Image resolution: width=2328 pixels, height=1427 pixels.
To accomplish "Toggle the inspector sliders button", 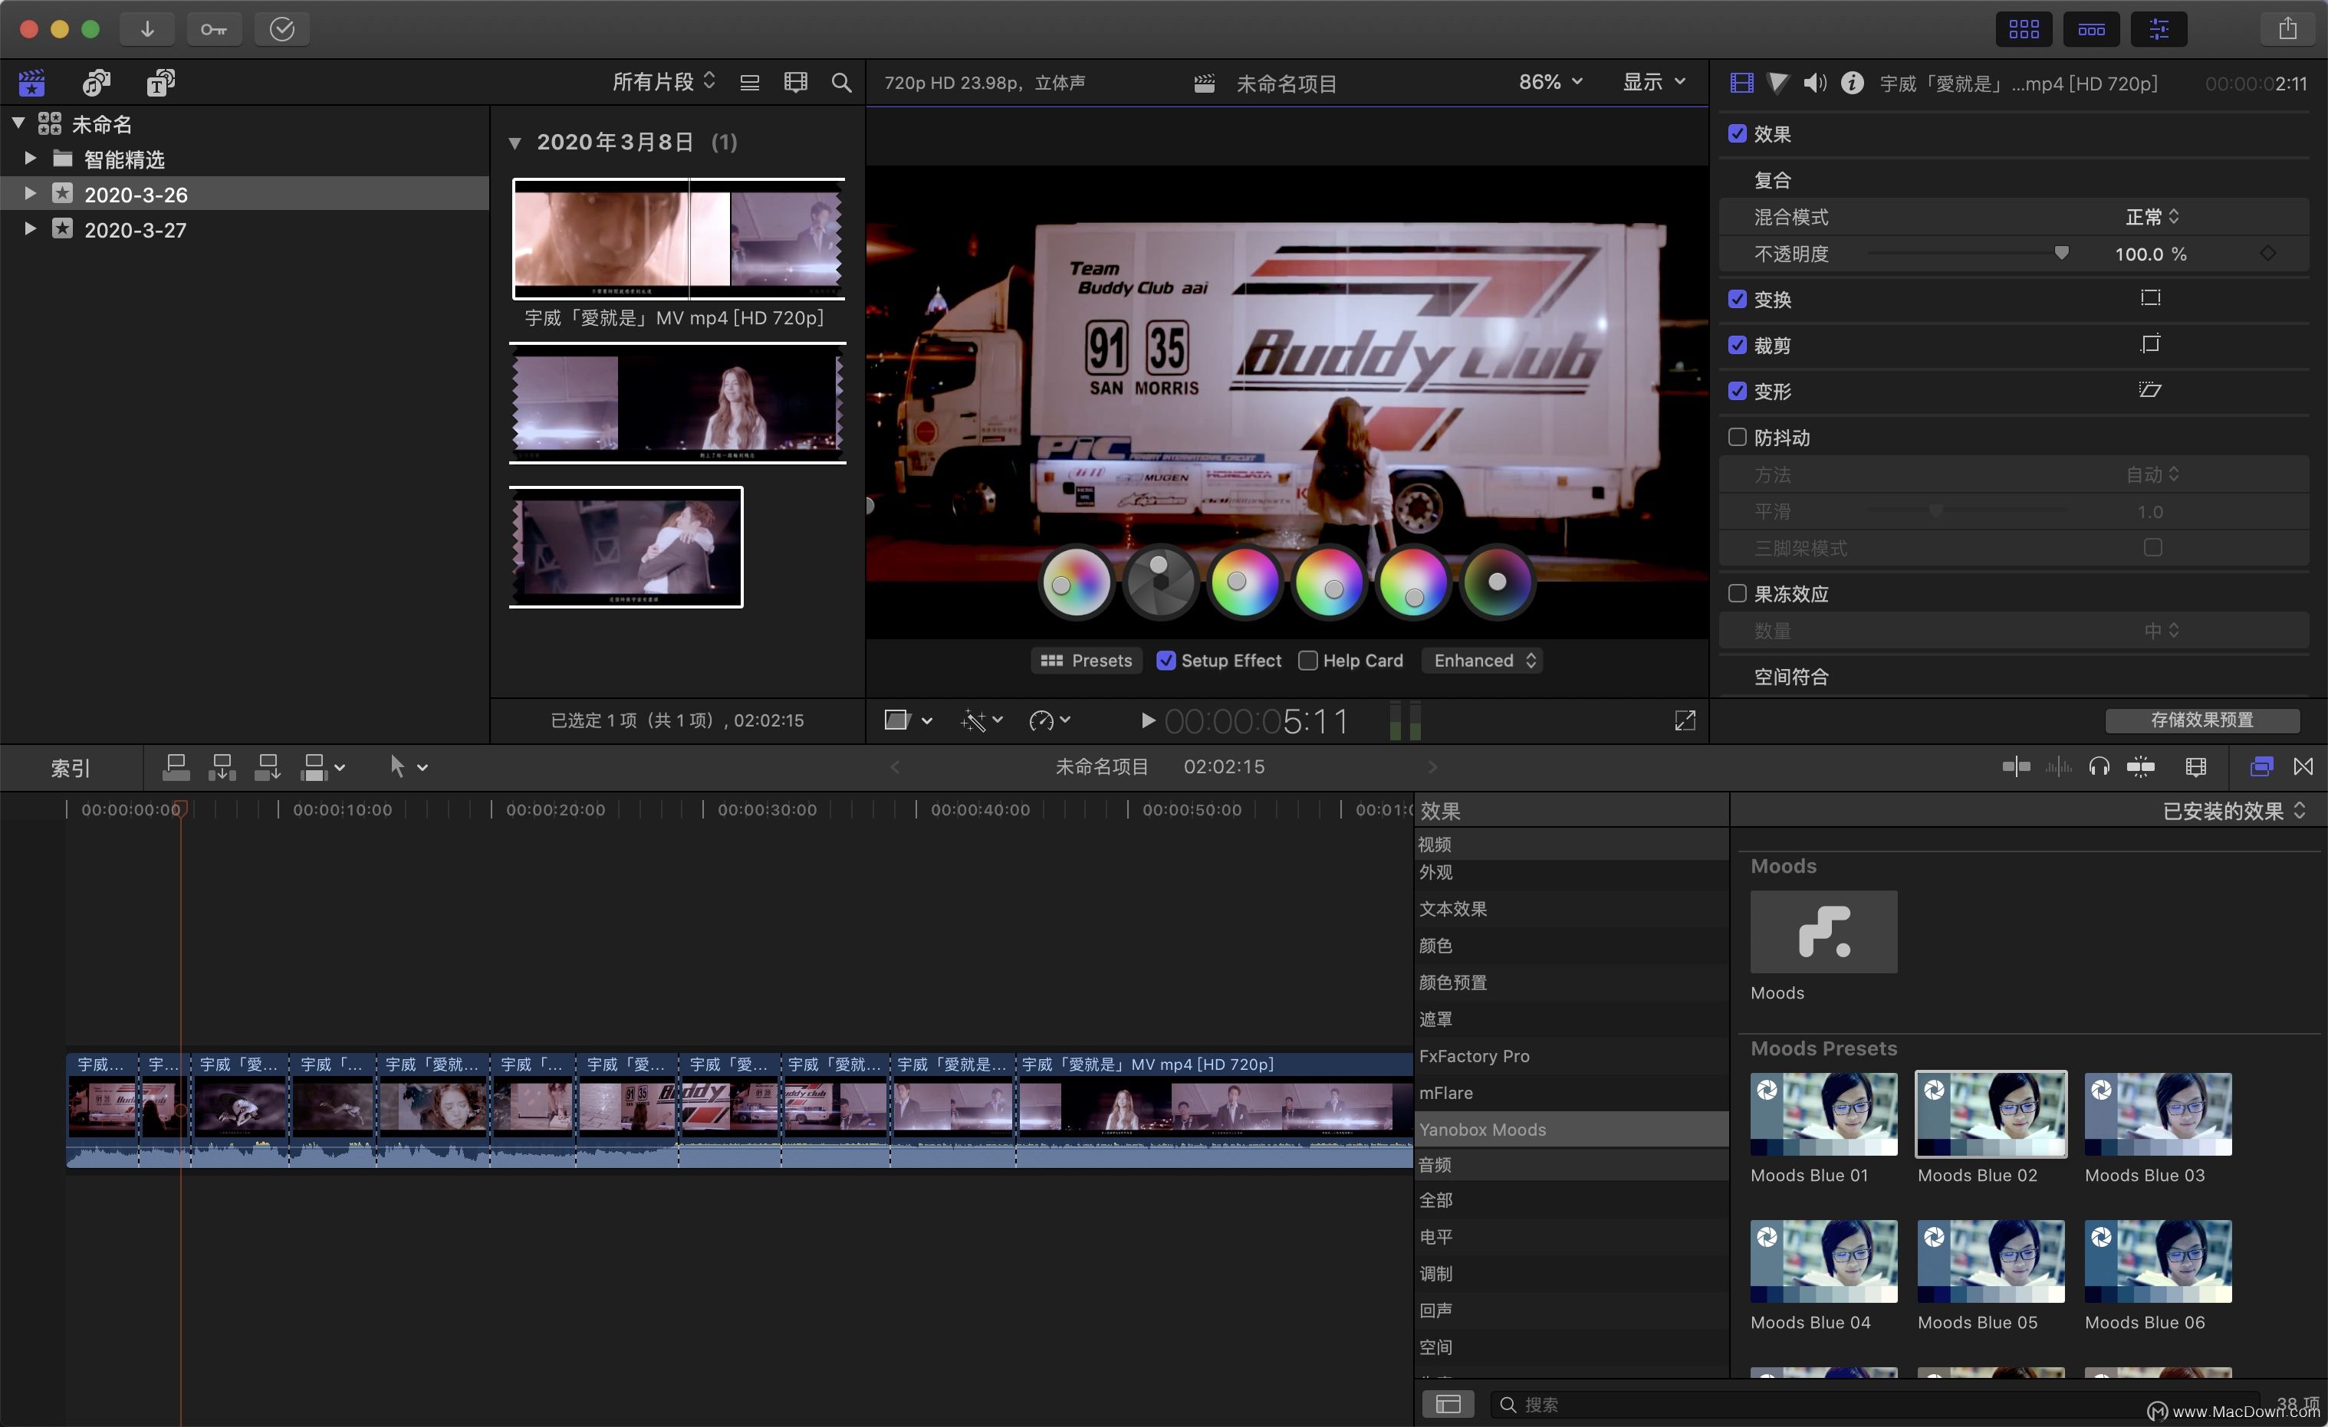I will pos(2159,29).
